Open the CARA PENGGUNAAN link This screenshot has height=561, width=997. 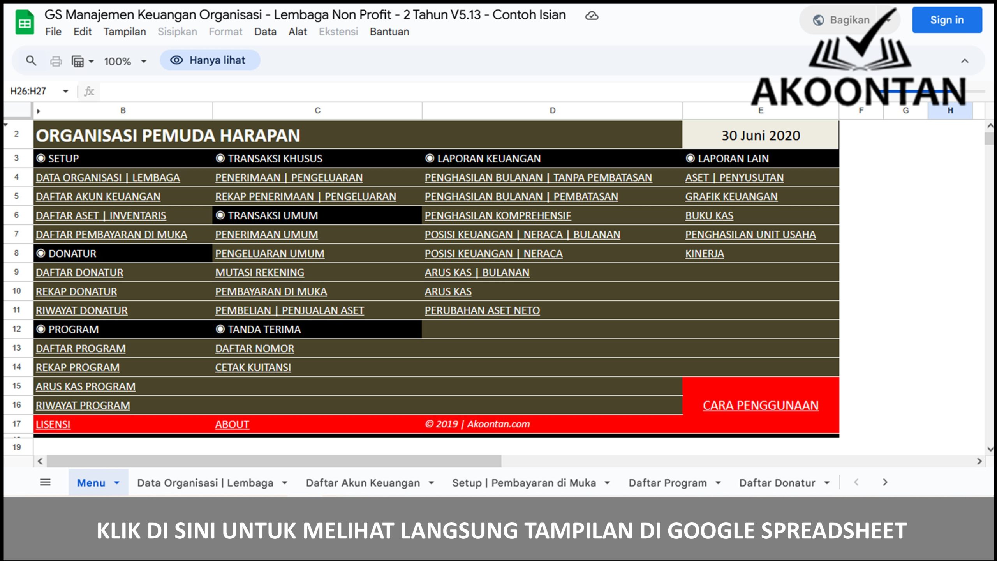pos(760,405)
